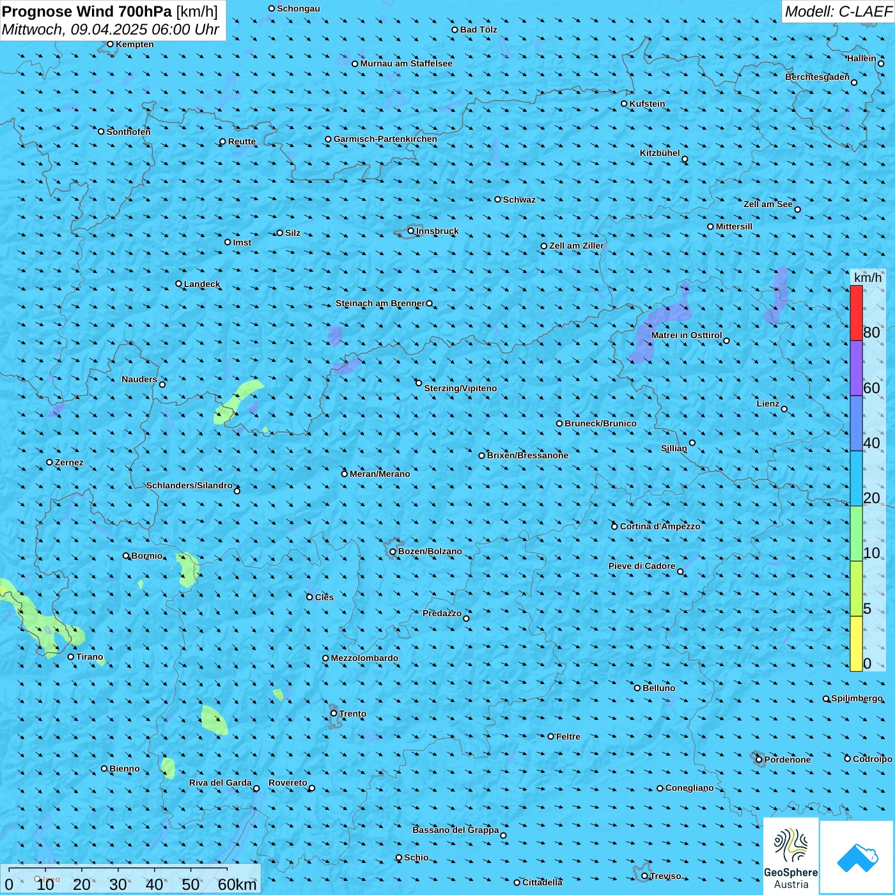Screen dimensions: 895x895
Task: Click the Innsbruck city label
Action: coord(437,231)
